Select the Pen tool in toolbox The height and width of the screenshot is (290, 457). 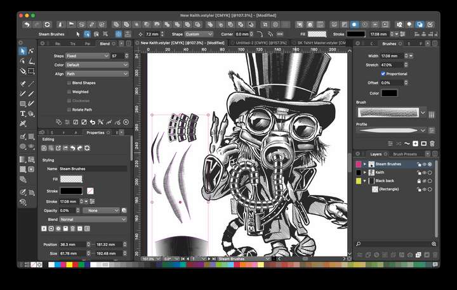click(x=22, y=84)
